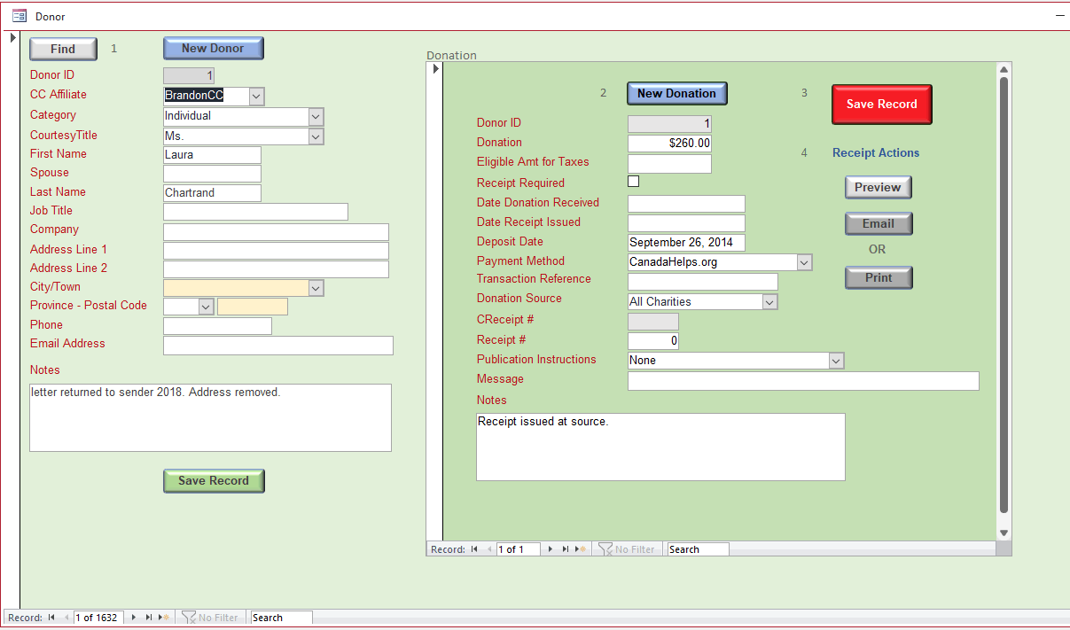Screen dimensions: 1070x630
Task: Select the donor form record selector arrow
Action: tap(13, 38)
